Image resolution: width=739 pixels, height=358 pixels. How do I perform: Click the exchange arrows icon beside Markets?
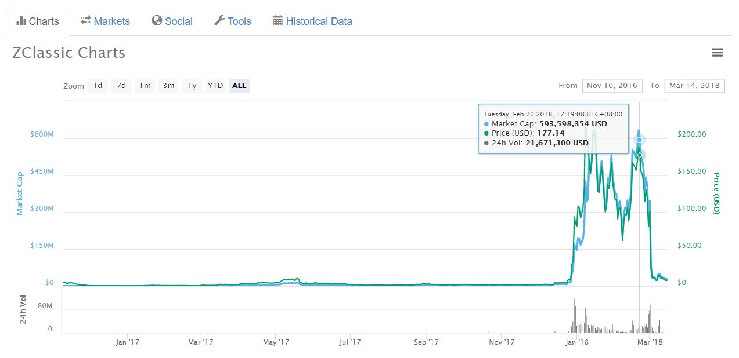[86, 20]
